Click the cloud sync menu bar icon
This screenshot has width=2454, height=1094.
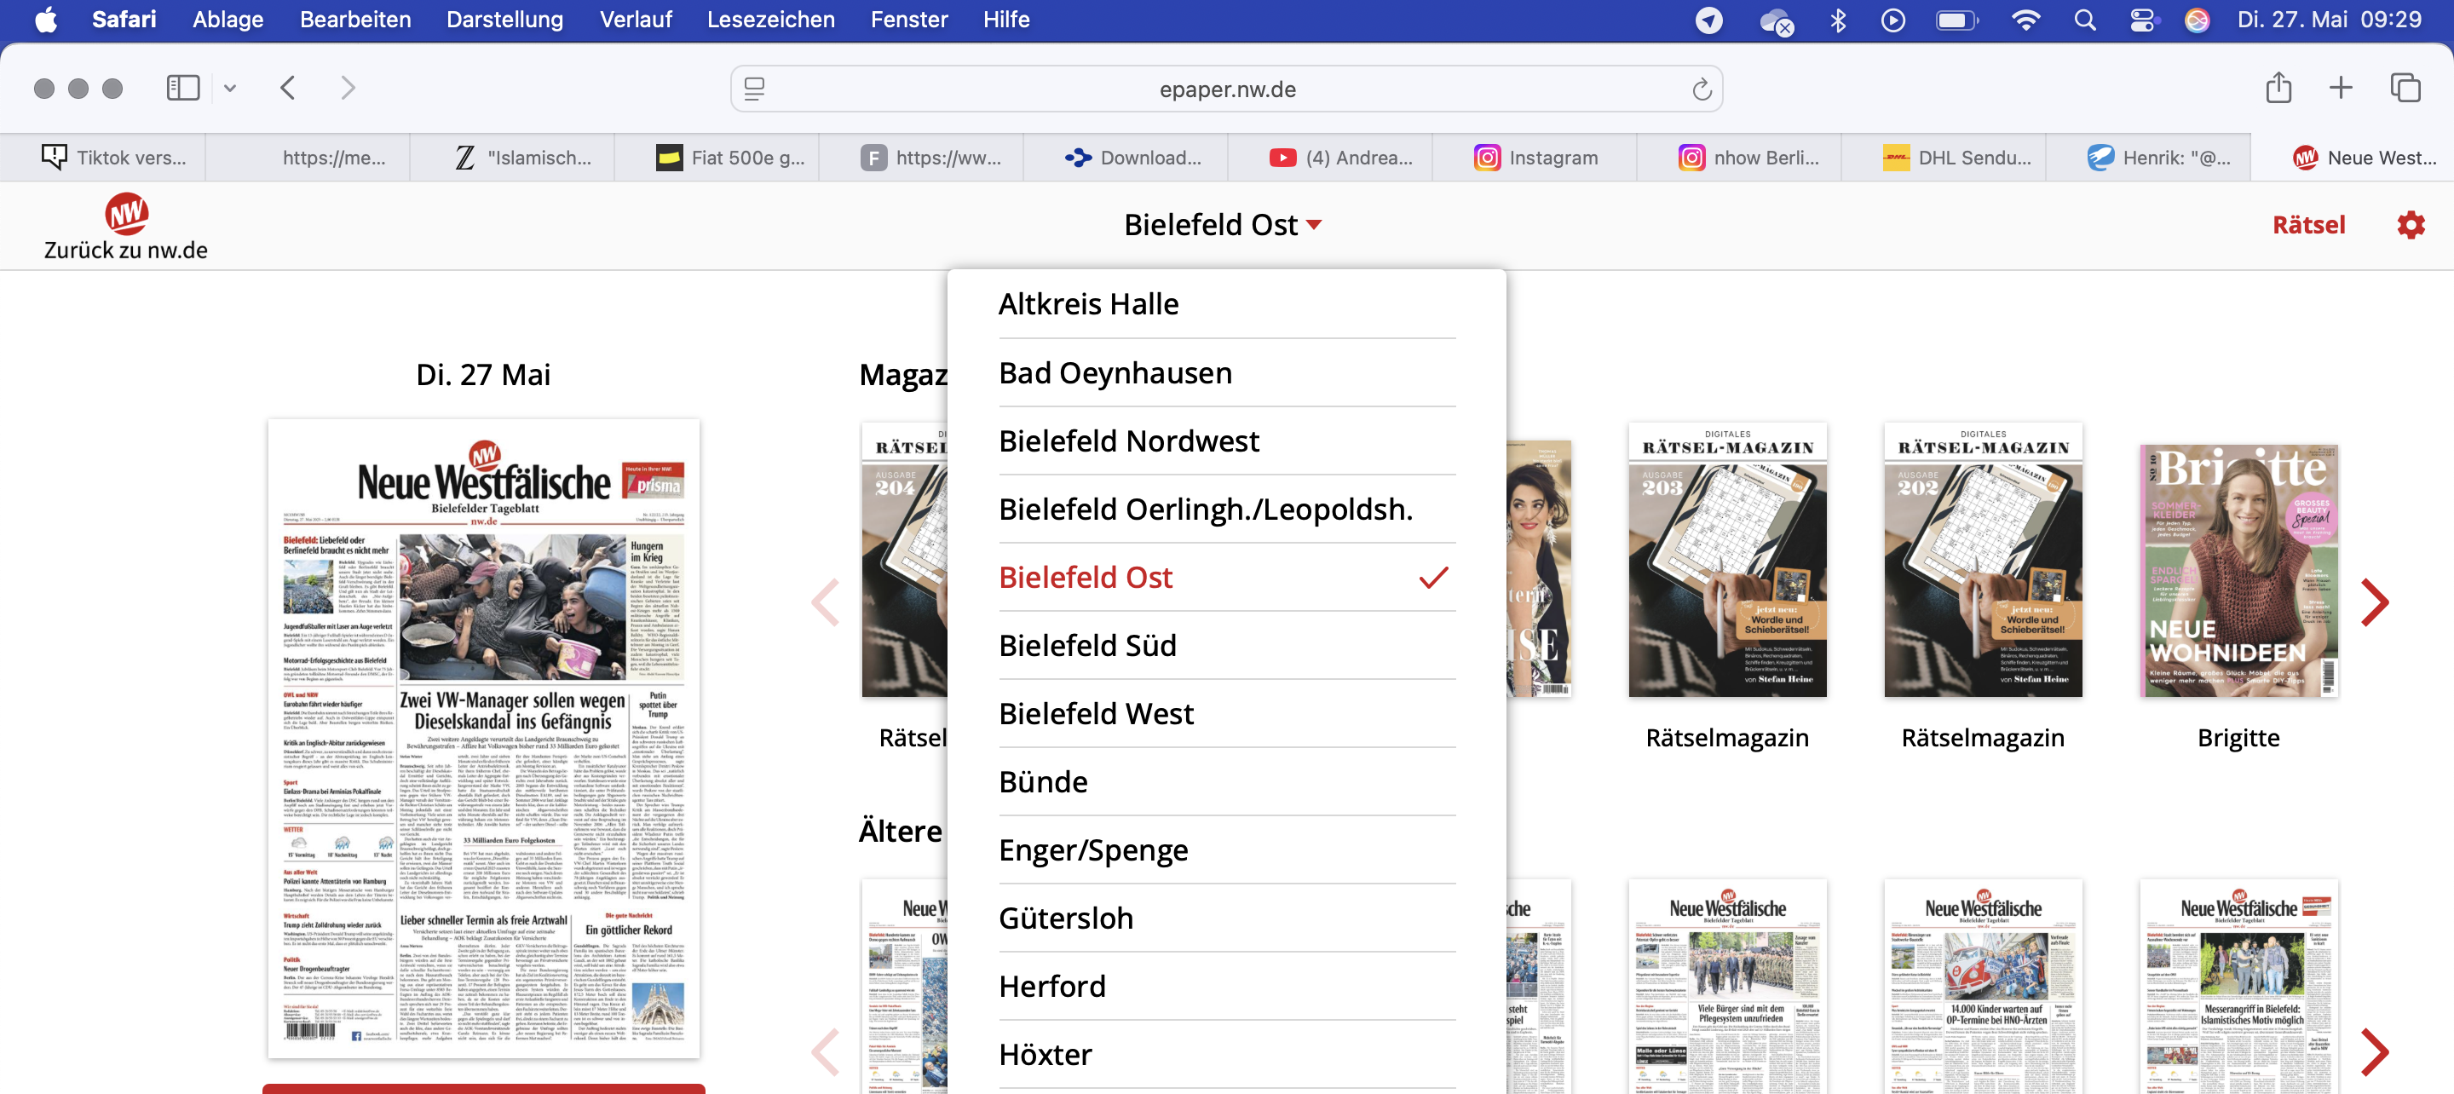click(x=1776, y=21)
